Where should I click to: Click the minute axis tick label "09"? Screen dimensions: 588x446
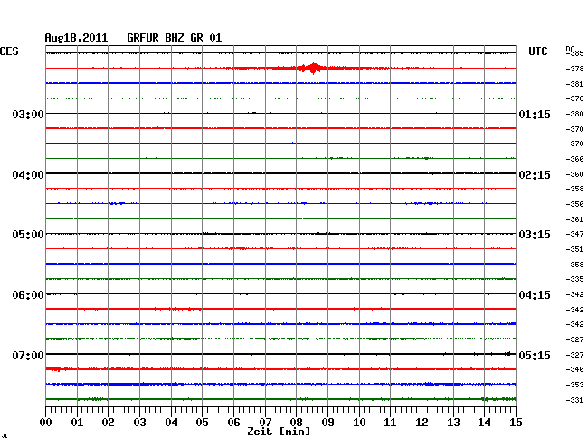(327, 423)
